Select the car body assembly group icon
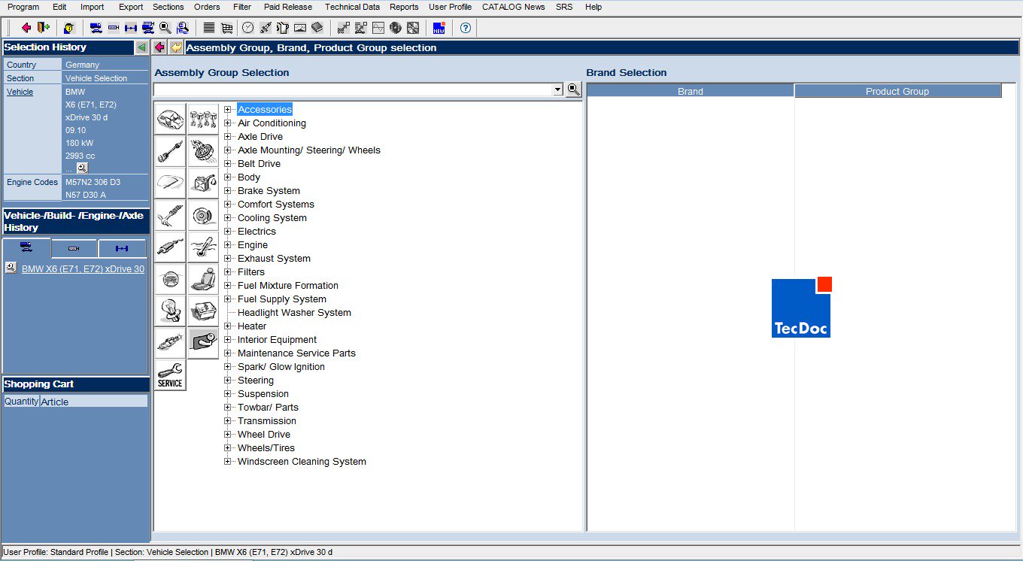This screenshot has height=561, width=1023. [169, 120]
